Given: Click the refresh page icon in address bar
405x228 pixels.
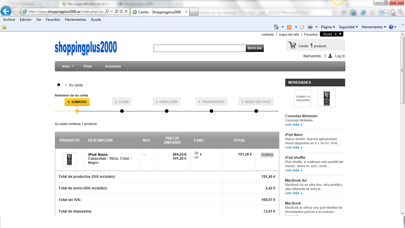Looking at the screenshot, I should (121, 12).
